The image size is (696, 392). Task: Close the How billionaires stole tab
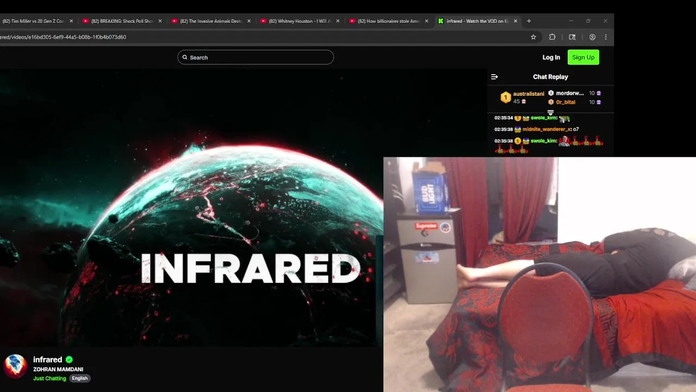pyautogui.click(x=426, y=21)
